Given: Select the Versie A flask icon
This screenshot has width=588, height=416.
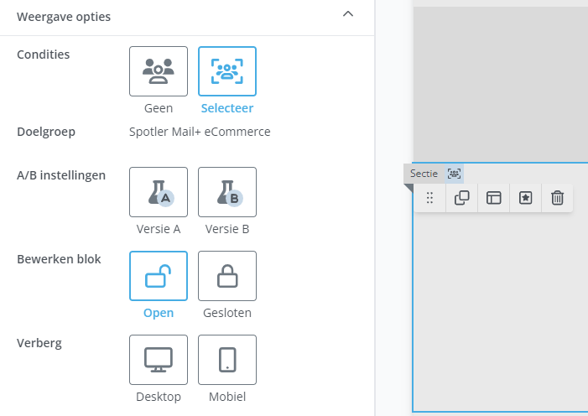Looking at the screenshot, I should pyautogui.click(x=159, y=192).
